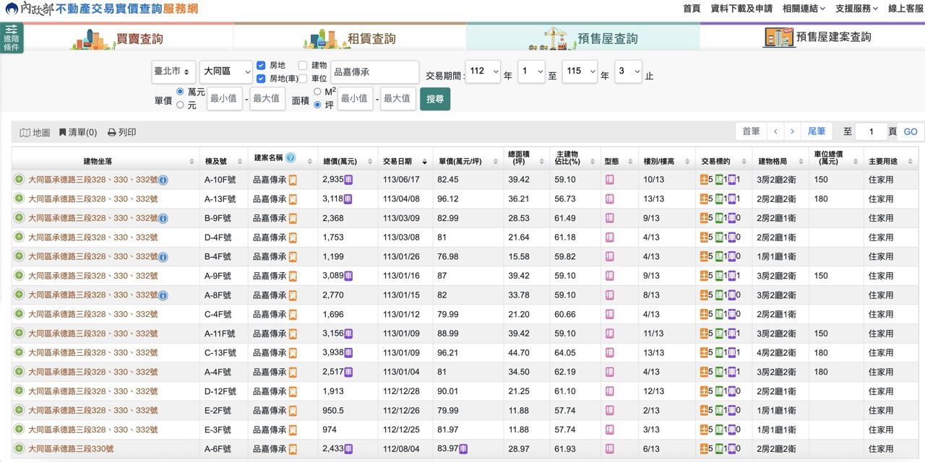Open the 大同區 district dropdown
Viewport: 925px width, 462px height.
(x=226, y=71)
